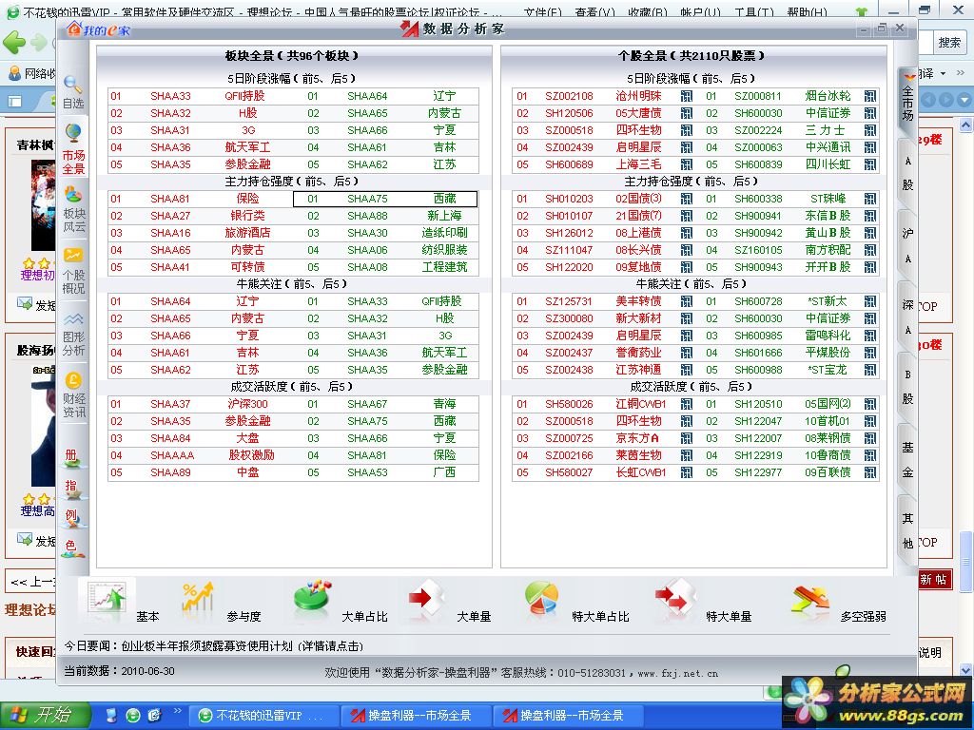This screenshot has height=730, width=974.
Task: Open chart icon next to 平煤股份
Action: click(x=870, y=353)
